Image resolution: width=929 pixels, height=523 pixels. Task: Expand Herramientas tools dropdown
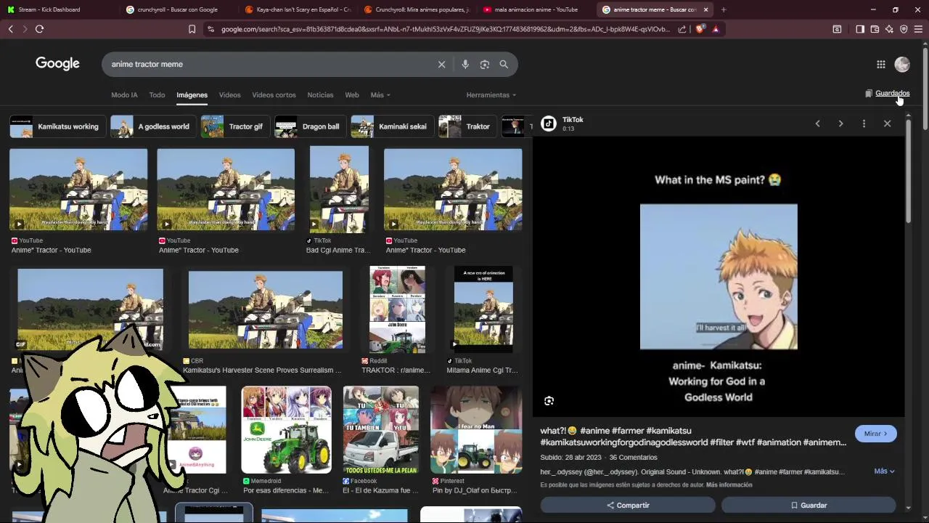(x=491, y=95)
